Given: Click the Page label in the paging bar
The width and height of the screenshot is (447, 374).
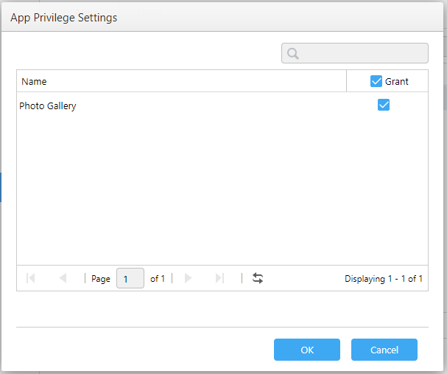Looking at the screenshot, I should coord(101,279).
